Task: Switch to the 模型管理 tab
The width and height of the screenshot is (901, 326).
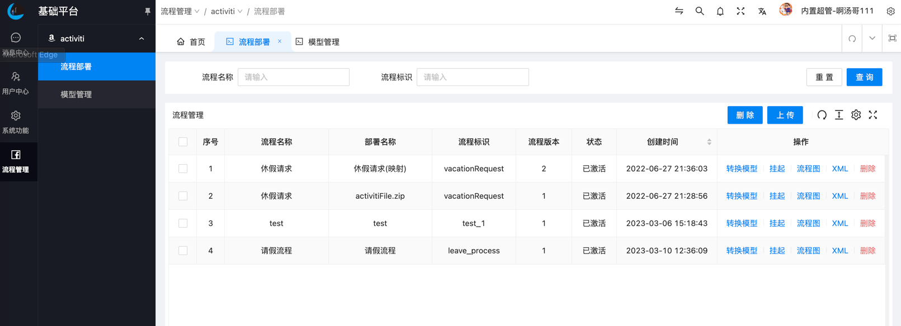Action: coord(318,42)
